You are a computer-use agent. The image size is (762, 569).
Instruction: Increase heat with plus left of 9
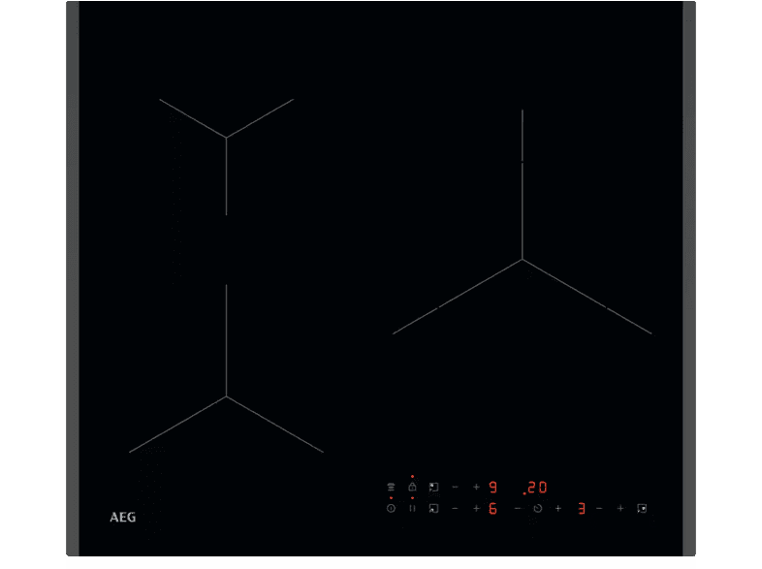476,487
